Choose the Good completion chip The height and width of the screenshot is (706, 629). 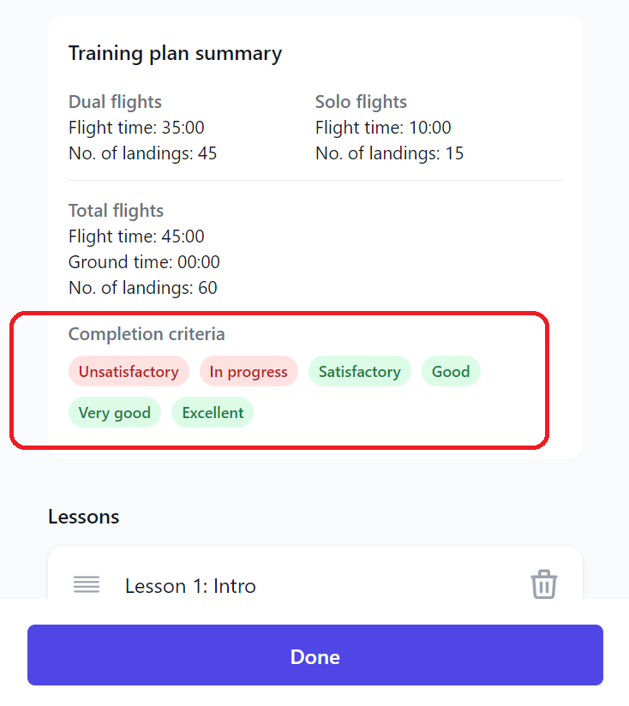pos(451,372)
